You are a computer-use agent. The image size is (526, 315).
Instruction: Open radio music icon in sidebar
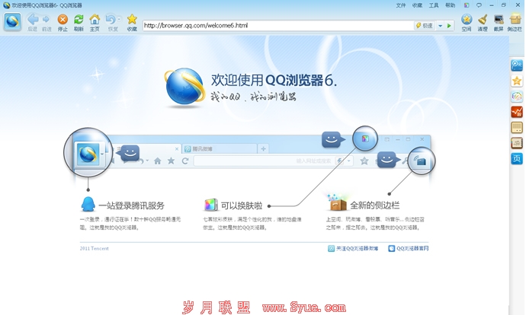pyautogui.click(x=517, y=128)
